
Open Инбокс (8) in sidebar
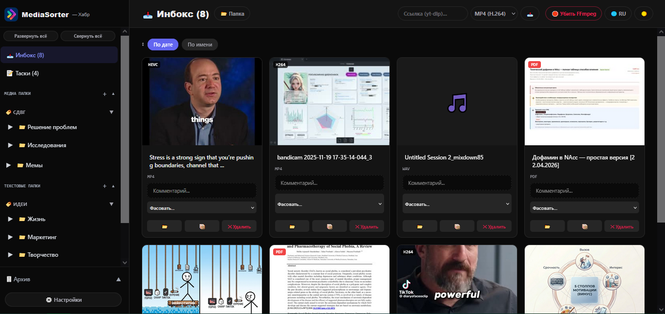[x=59, y=55]
